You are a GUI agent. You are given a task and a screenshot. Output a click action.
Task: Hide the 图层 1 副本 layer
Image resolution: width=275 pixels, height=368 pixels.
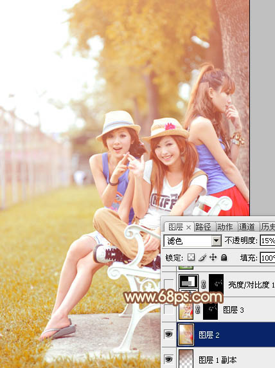pyautogui.click(x=168, y=359)
